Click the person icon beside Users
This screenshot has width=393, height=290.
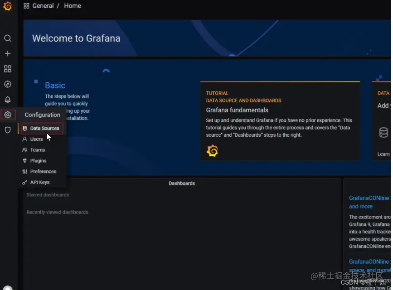point(24,139)
